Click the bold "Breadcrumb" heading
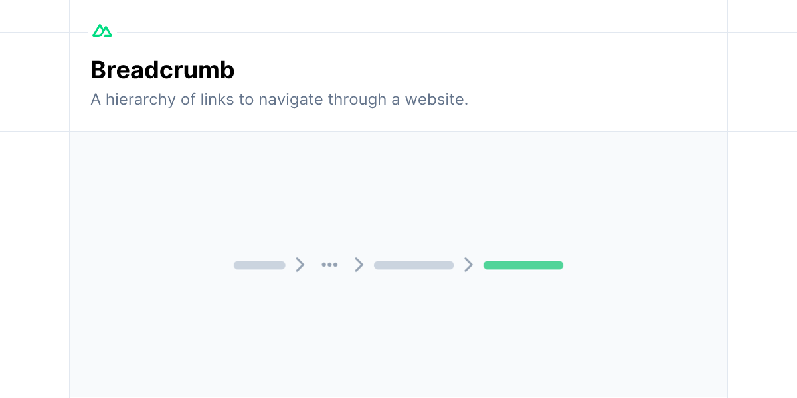Viewport: 797px width, 398px height. [x=163, y=70]
